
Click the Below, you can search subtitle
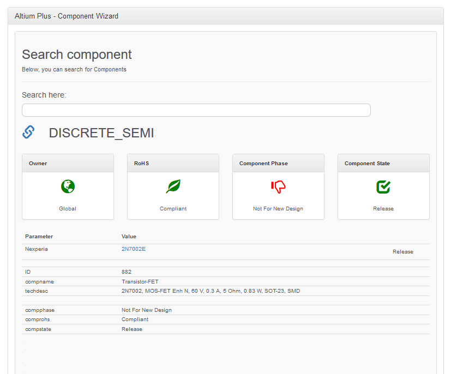point(74,69)
